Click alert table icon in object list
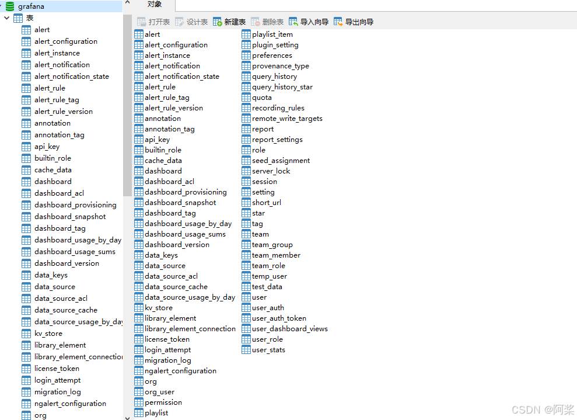The height and width of the screenshot is (420, 577). 139,34
